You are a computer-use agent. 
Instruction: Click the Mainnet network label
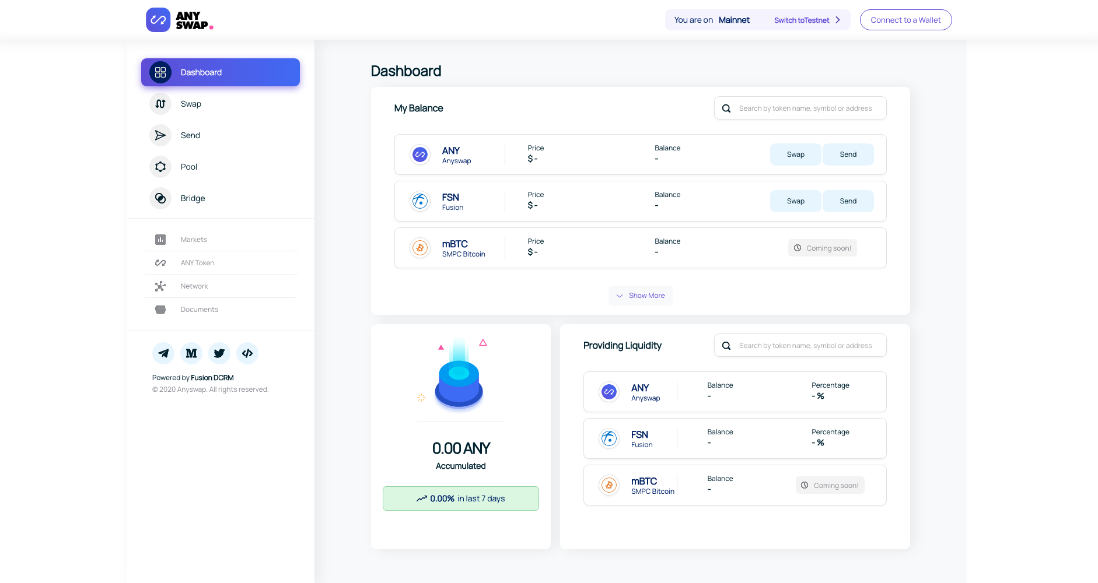coord(734,20)
